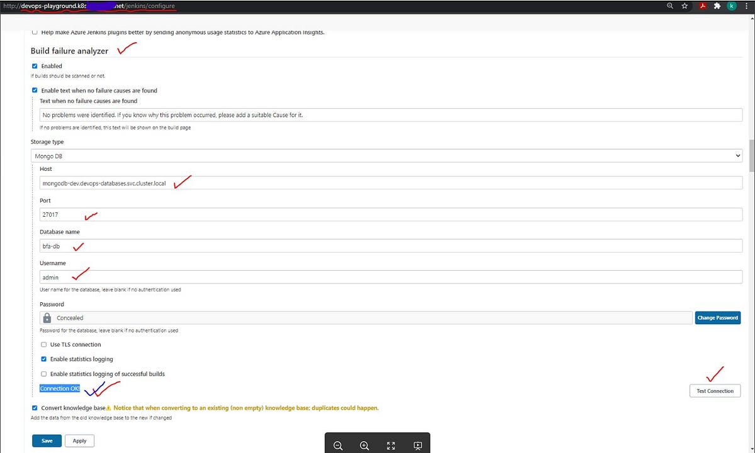
Task: Click the Apply button
Action: pyautogui.click(x=79, y=440)
